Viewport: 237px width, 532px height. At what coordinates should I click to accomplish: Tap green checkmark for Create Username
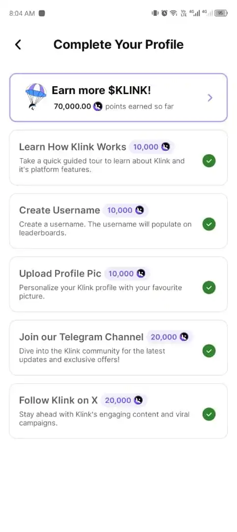209,224
